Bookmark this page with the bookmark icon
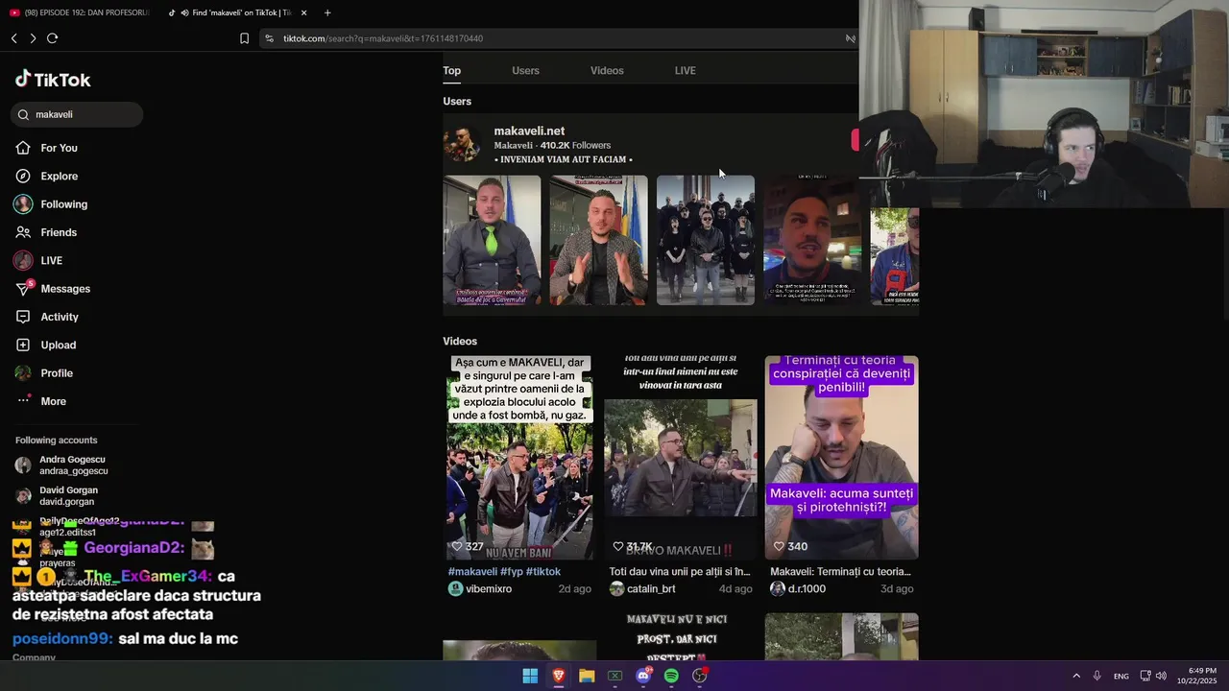The height and width of the screenshot is (691, 1229). tap(244, 38)
